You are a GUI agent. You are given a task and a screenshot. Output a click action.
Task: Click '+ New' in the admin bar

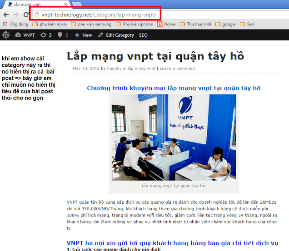pos(83,35)
